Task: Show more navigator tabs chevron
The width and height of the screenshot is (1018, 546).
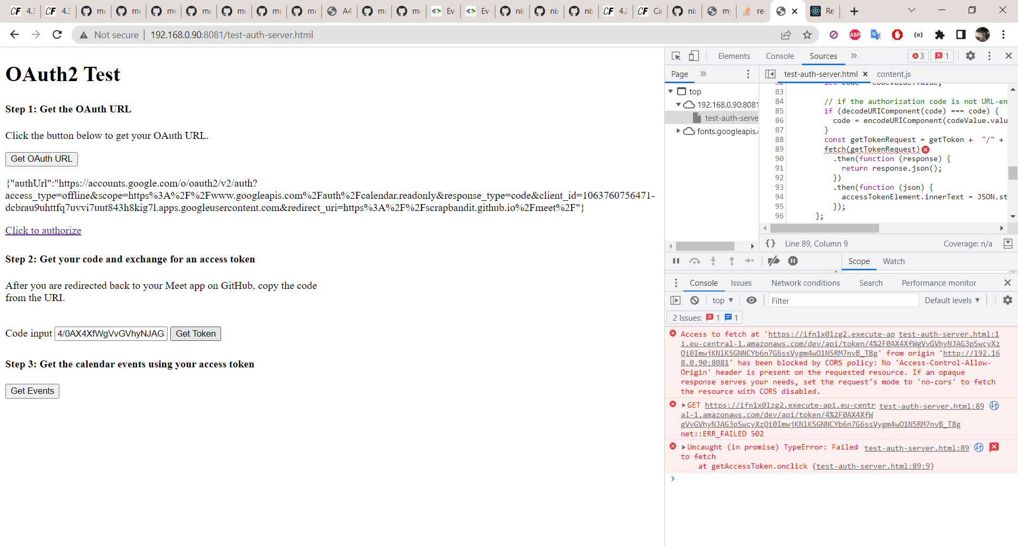Action: tap(704, 74)
